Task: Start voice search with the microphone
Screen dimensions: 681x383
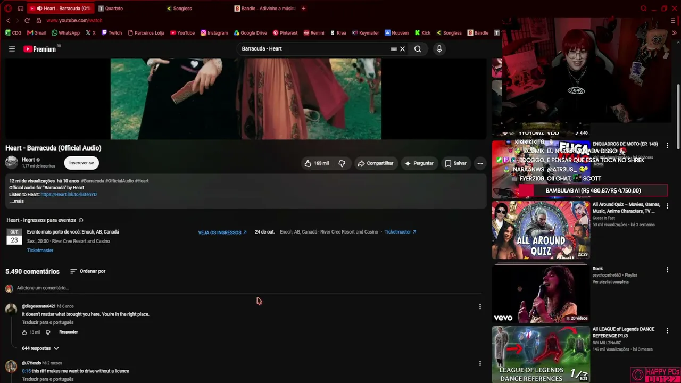Action: click(439, 49)
